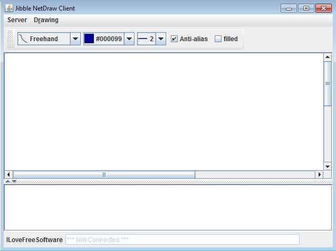Enable the filled checkbox
The height and width of the screenshot is (251, 336).
tap(218, 39)
